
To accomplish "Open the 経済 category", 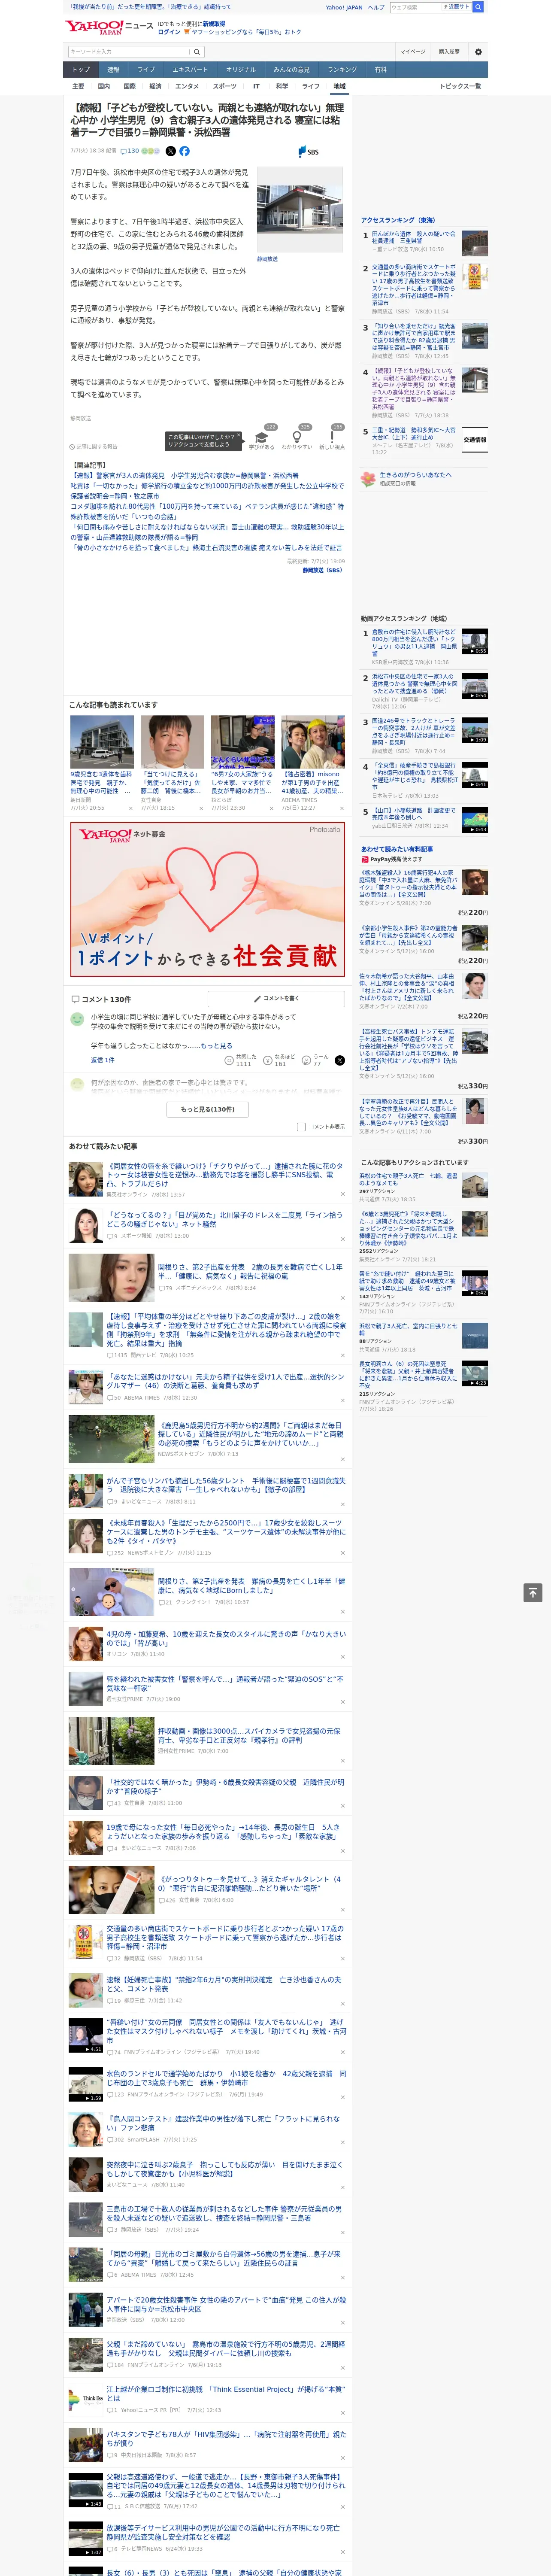I will [155, 86].
